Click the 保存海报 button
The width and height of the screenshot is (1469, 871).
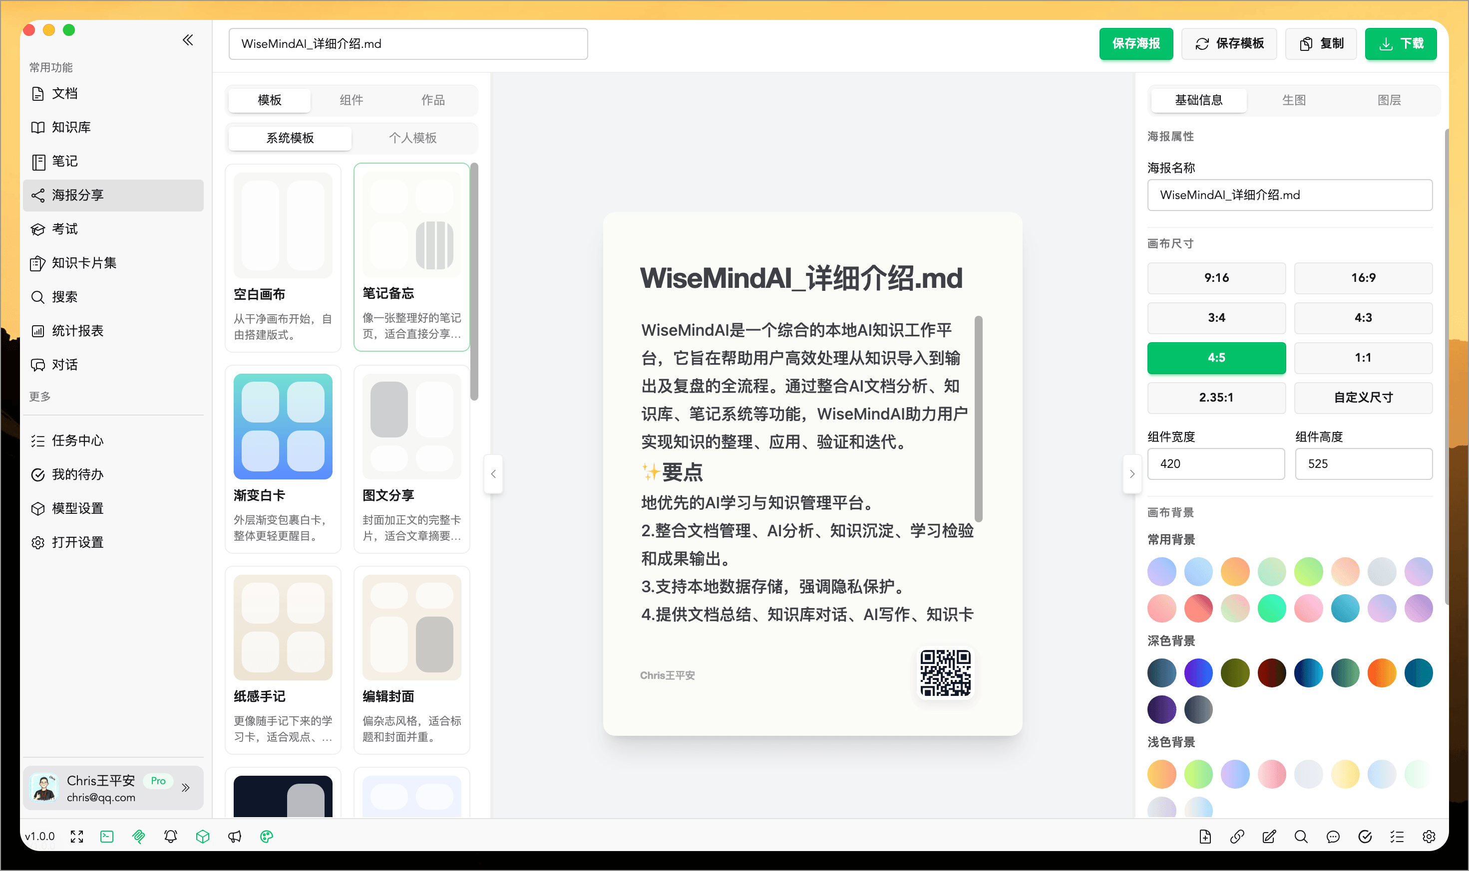(1135, 43)
